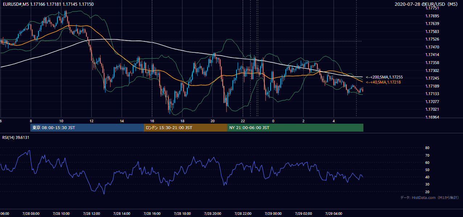
Task: Click price axis value 1.17133
Action: [x=432, y=94]
